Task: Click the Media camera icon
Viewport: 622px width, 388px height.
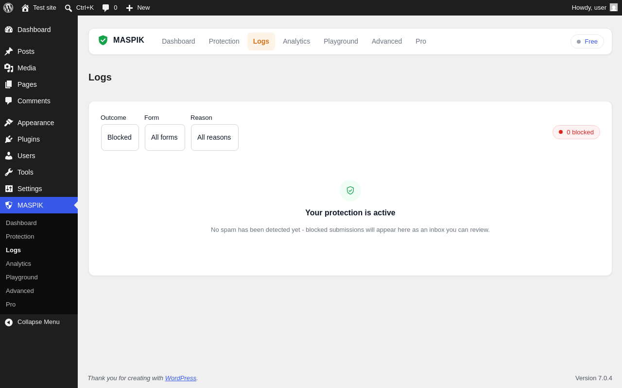Action: coord(9,68)
